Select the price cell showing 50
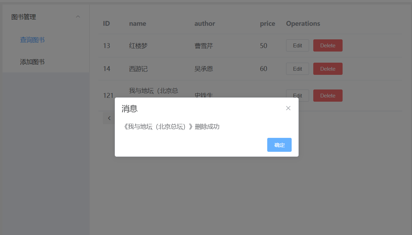 point(263,46)
